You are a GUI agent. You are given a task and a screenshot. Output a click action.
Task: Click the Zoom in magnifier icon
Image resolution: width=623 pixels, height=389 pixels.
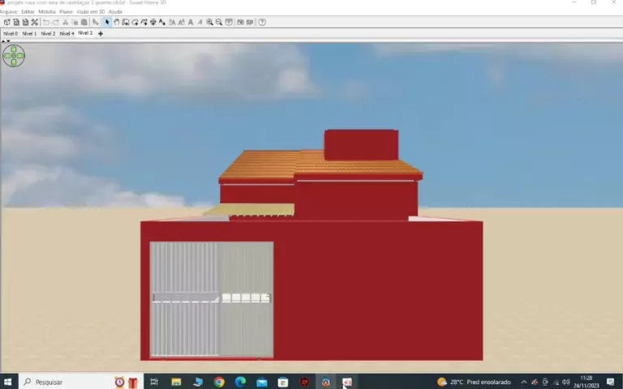[210, 23]
